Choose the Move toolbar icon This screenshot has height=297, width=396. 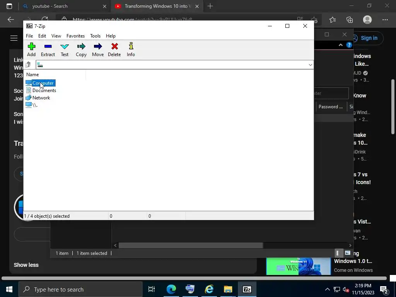pyautogui.click(x=98, y=49)
